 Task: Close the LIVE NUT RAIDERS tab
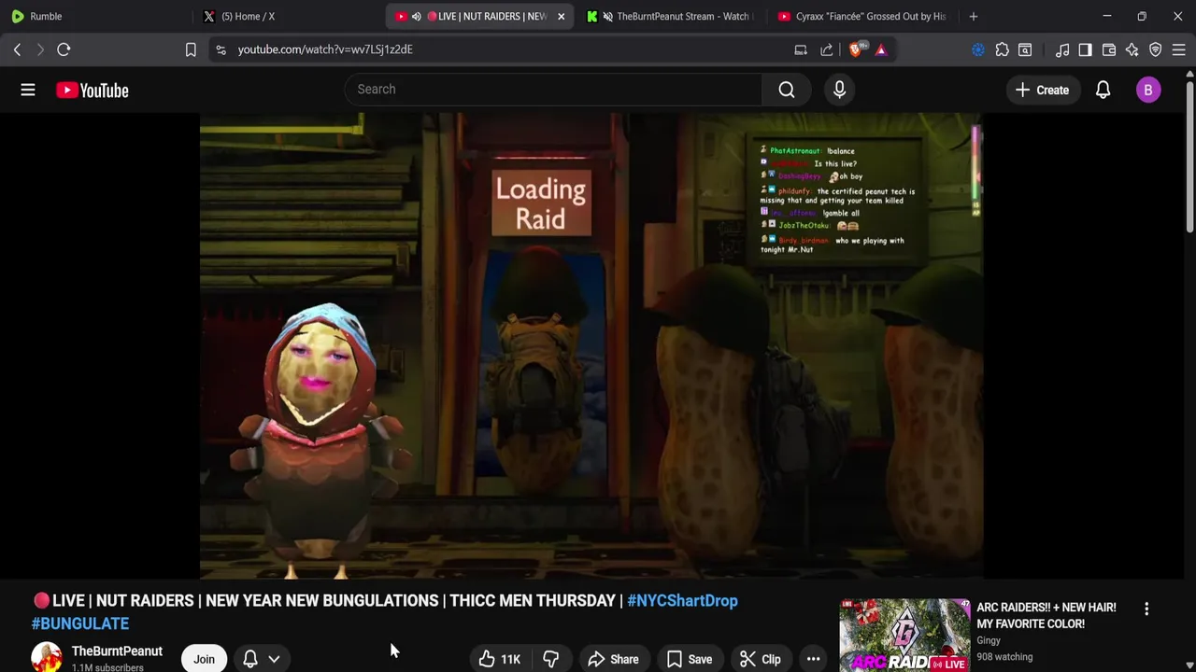[x=561, y=16]
